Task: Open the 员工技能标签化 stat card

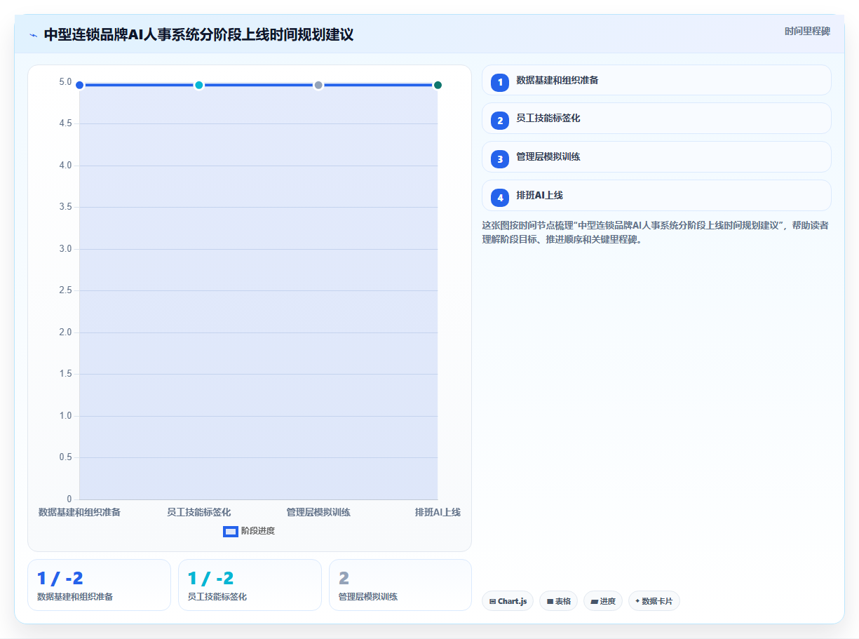Action: tap(250, 585)
